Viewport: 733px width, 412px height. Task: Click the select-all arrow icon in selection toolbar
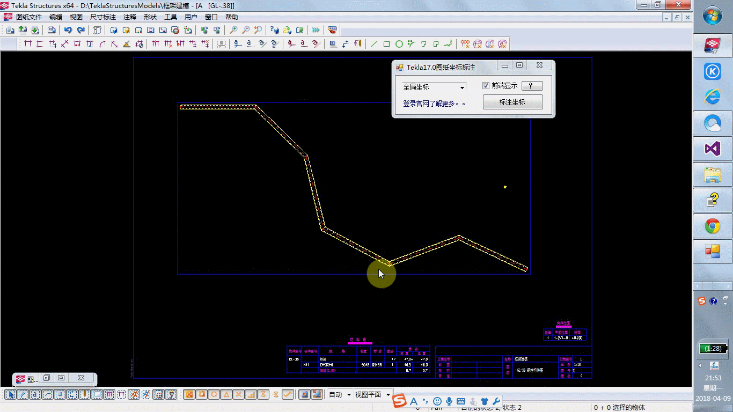[10, 394]
